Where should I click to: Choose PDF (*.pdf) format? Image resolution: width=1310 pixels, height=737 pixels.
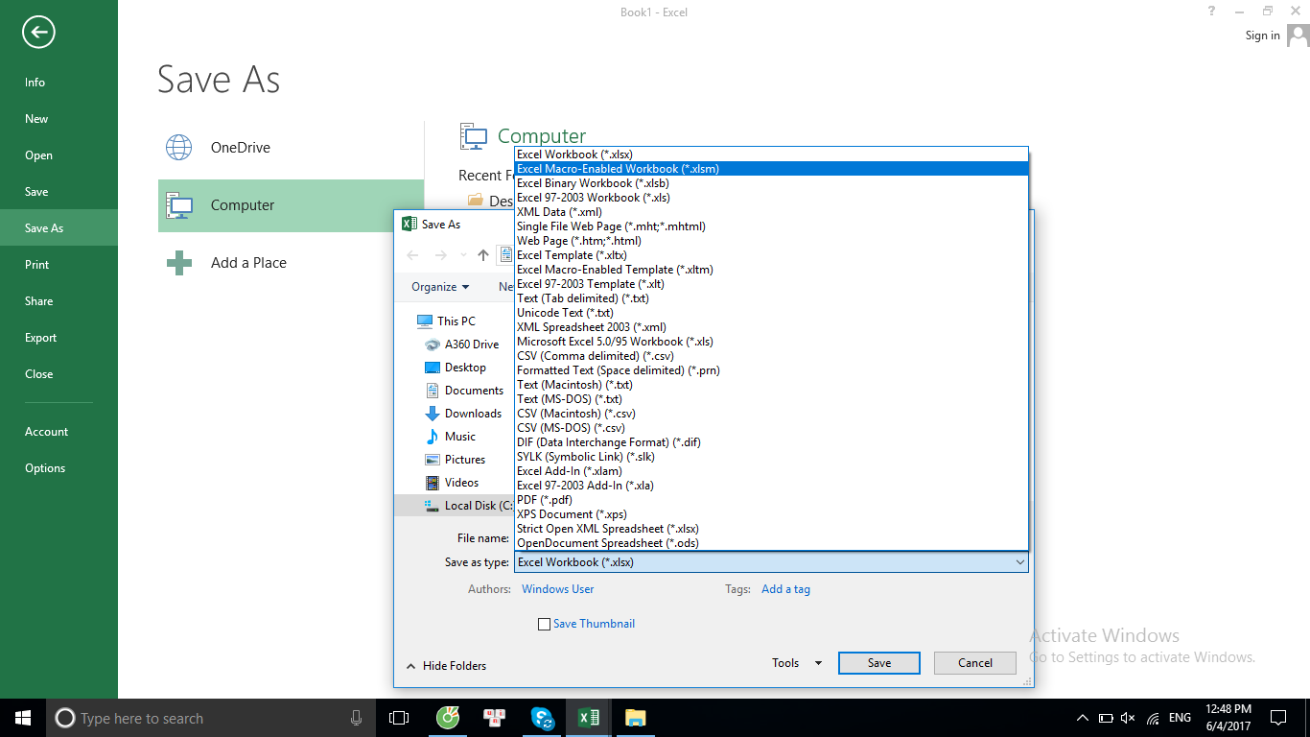771,500
